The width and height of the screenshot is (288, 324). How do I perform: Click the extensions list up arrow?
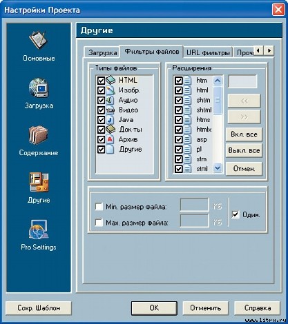pos(218,81)
